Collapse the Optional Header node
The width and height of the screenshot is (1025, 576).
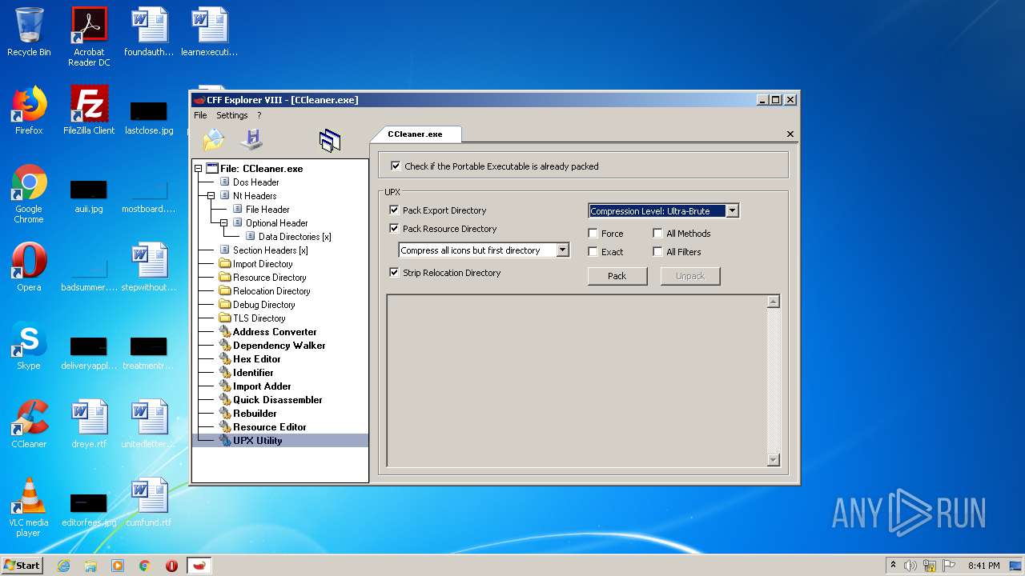pos(224,223)
